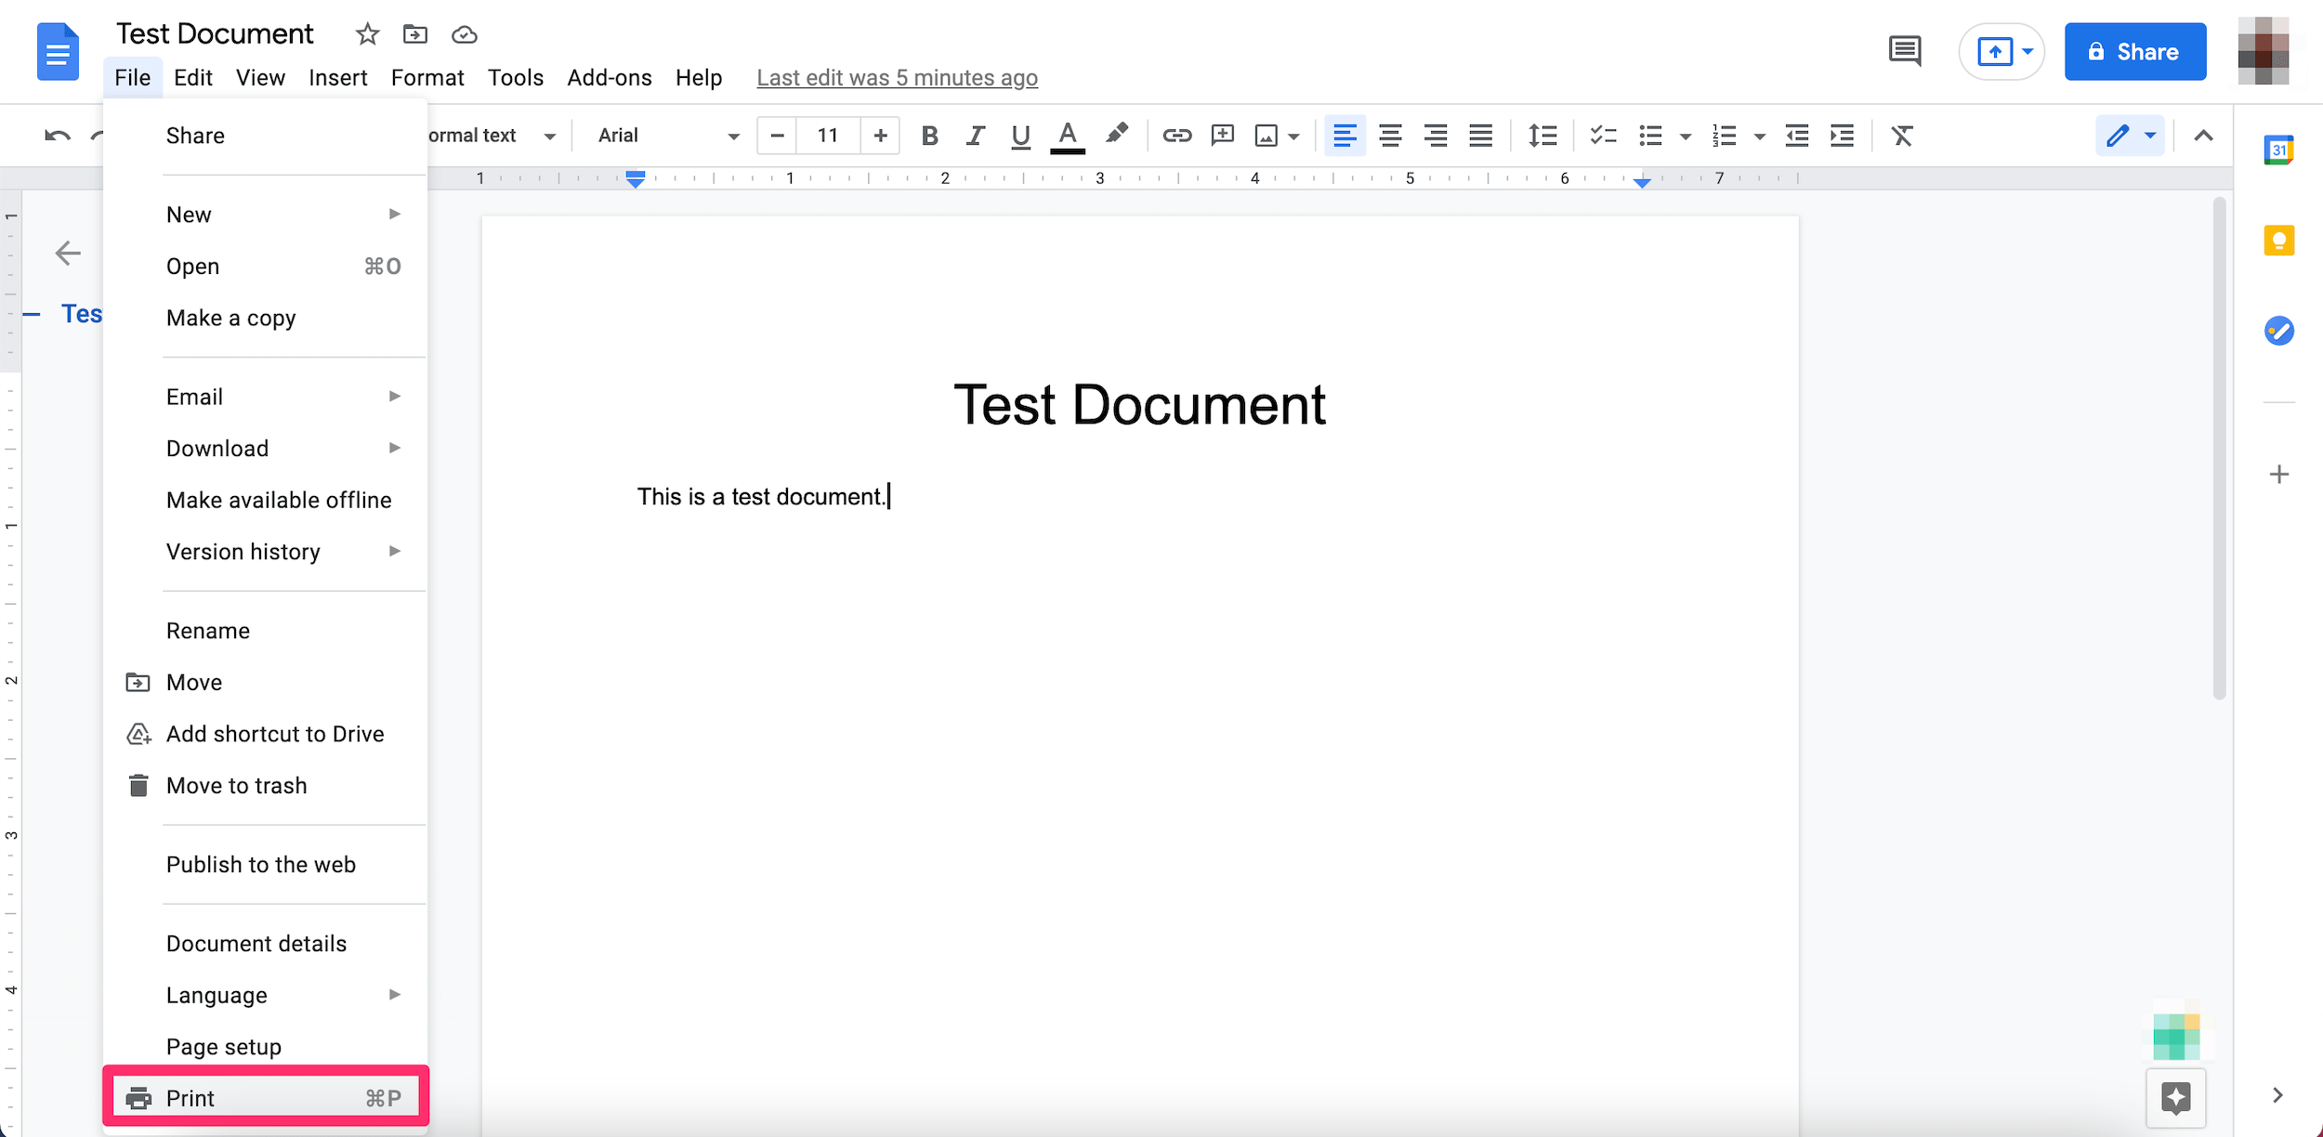This screenshot has width=2323, height=1137.
Task: Choose Make a copy menu item
Action: coord(230,319)
